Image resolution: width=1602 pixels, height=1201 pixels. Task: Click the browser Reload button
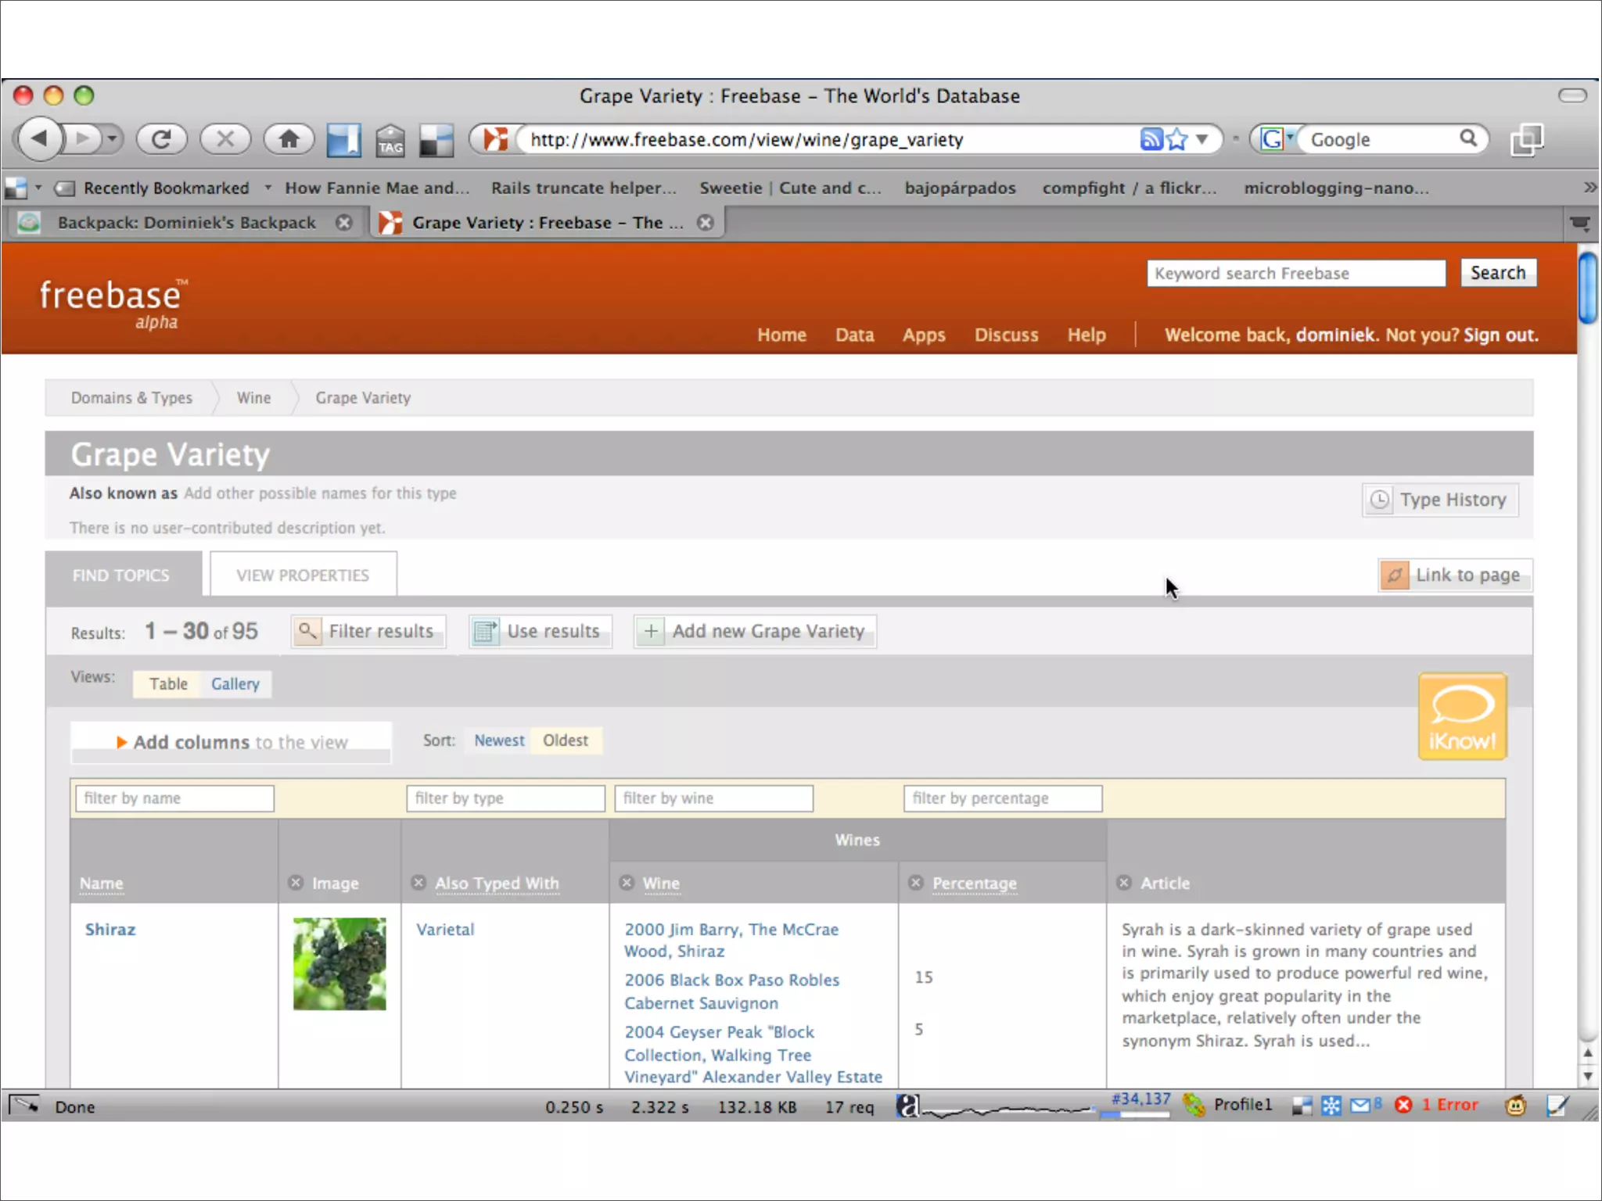(161, 140)
